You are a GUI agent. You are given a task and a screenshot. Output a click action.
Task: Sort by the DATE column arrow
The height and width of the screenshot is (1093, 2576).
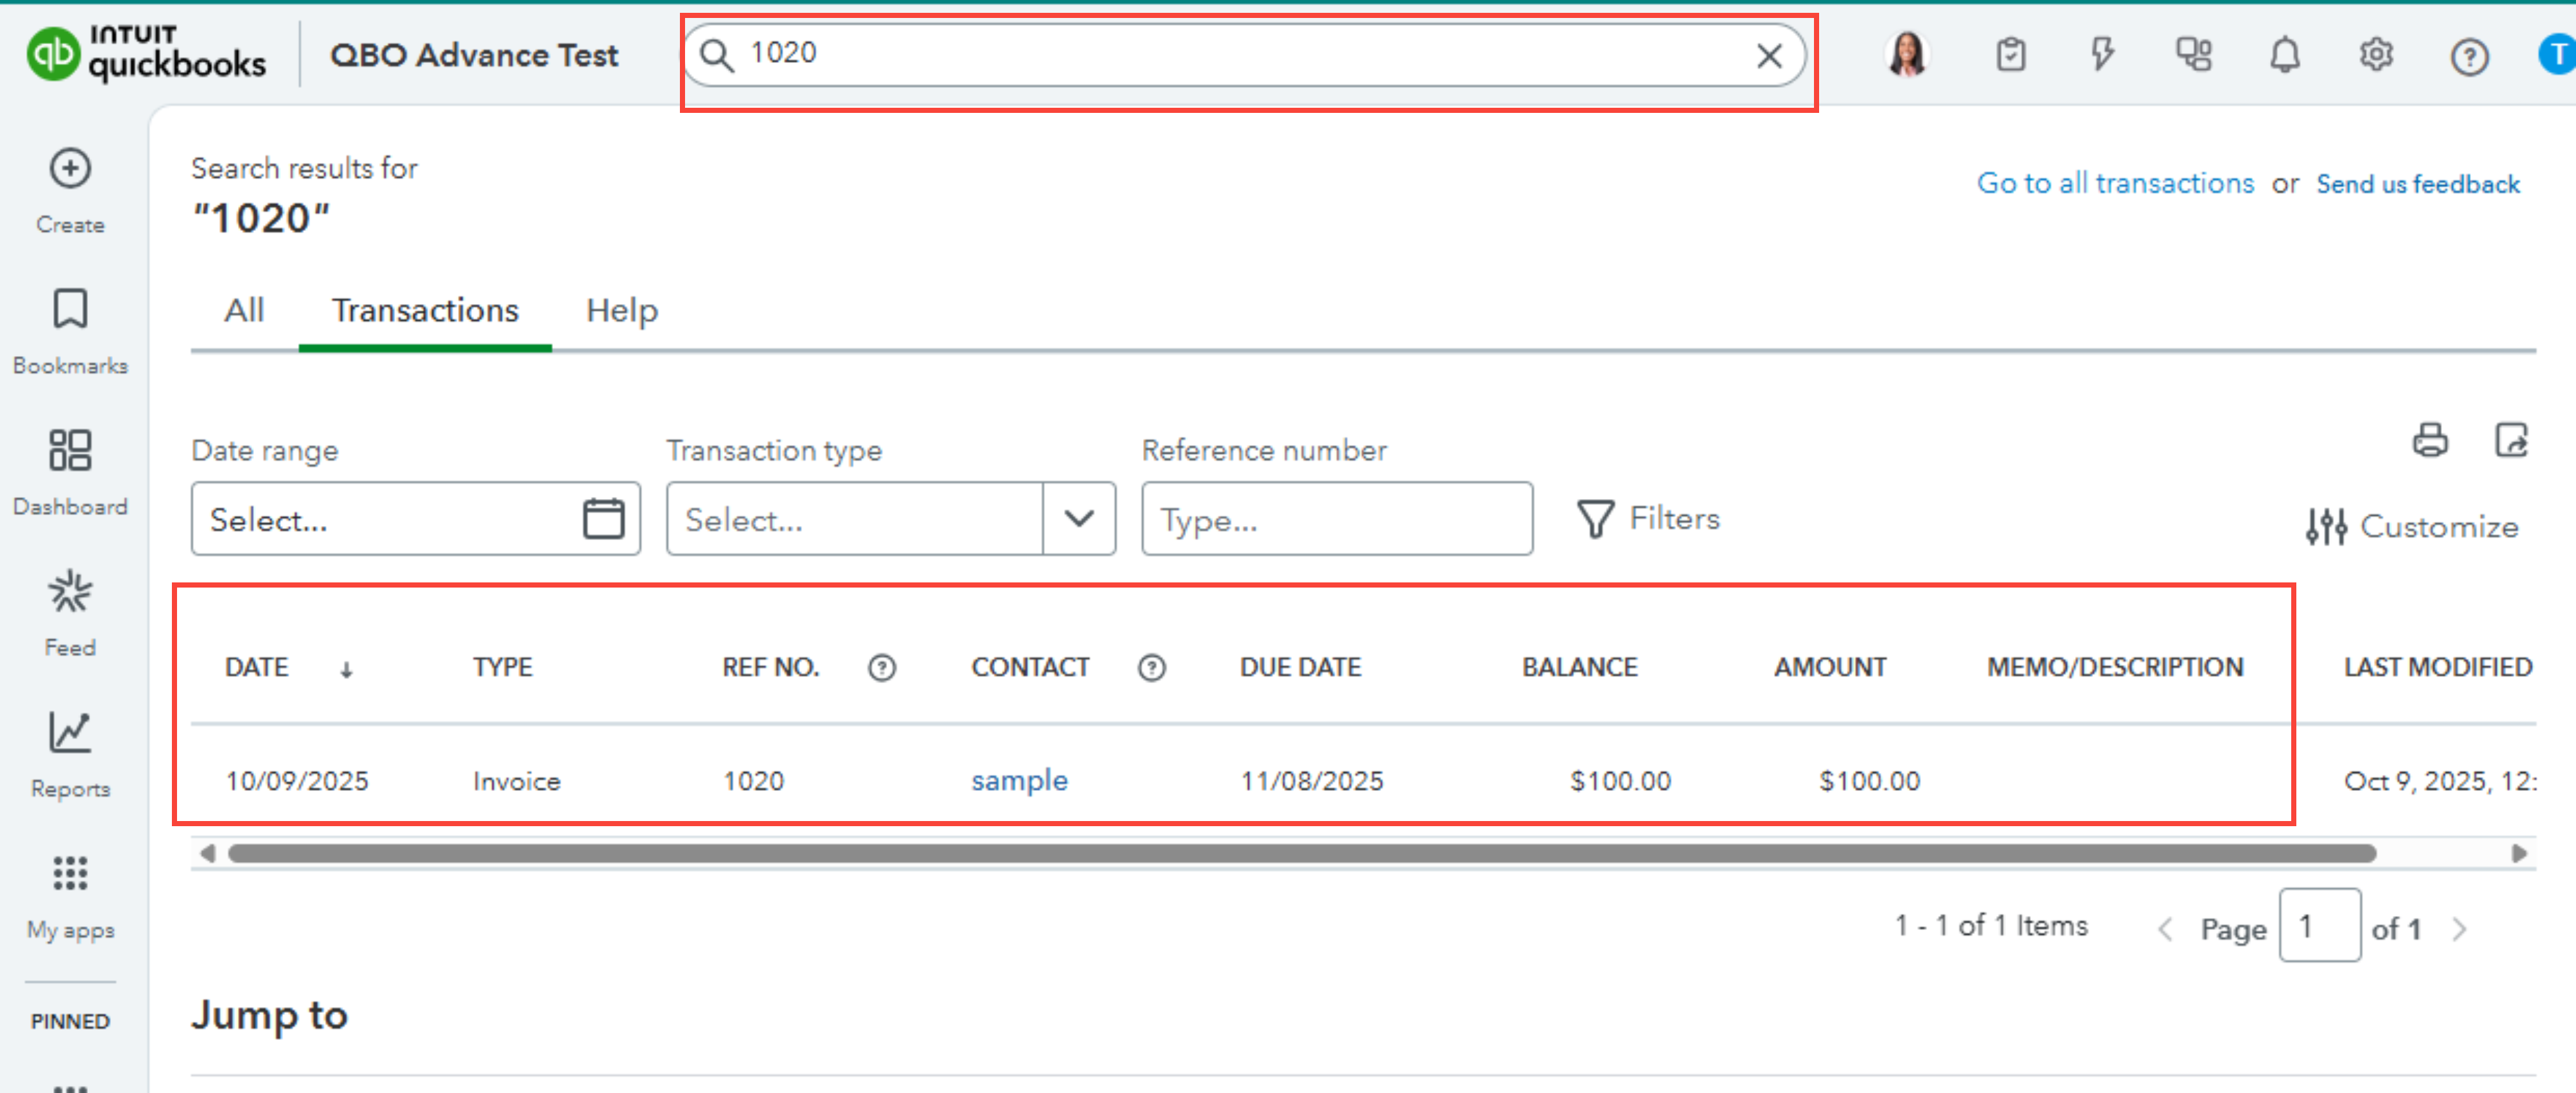coord(346,669)
